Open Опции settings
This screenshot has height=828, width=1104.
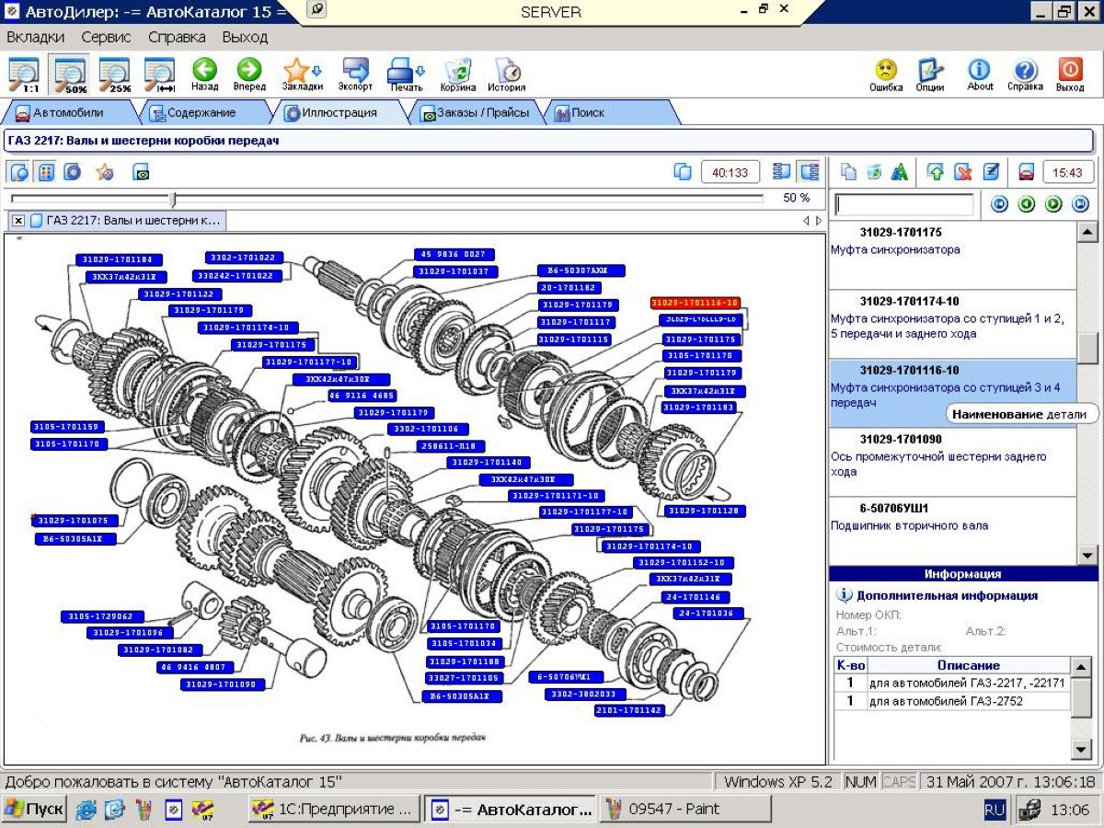[930, 75]
